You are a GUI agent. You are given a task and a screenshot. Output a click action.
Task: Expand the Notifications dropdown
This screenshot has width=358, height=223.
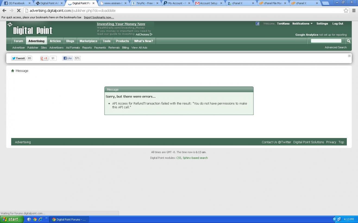(302, 24)
